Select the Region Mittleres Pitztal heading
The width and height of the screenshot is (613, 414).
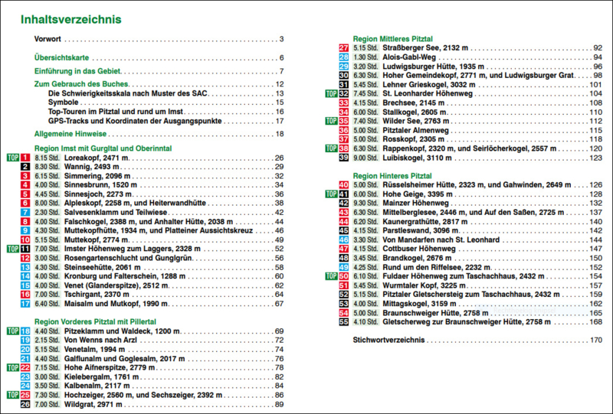[x=393, y=39]
